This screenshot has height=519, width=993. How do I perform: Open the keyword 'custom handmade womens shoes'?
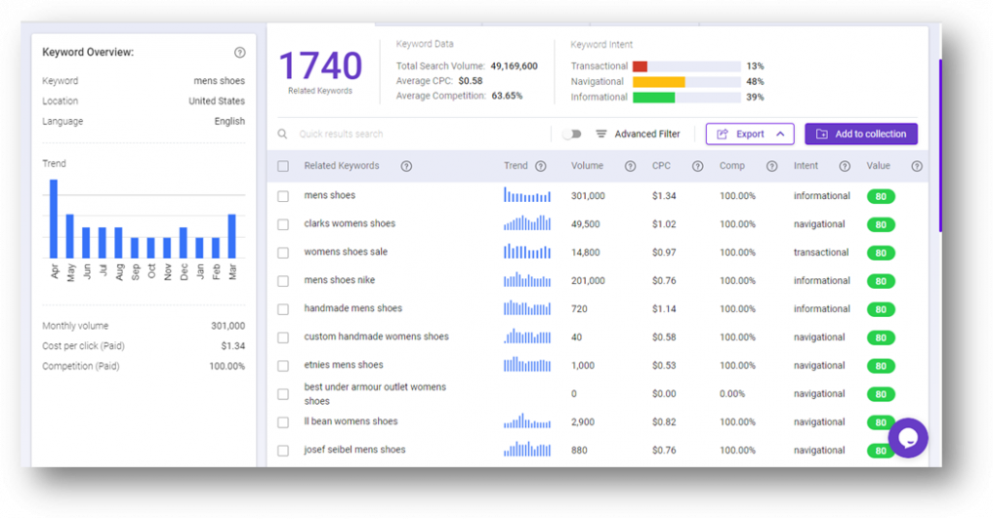(x=376, y=337)
